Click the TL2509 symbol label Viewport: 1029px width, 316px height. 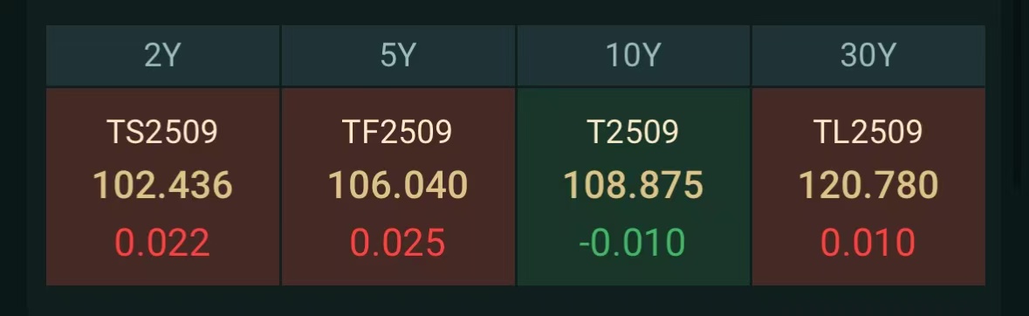868,132
